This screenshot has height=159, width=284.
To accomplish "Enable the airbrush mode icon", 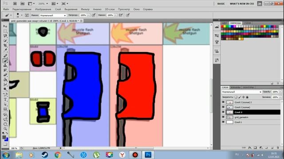I will [x=121, y=15].
